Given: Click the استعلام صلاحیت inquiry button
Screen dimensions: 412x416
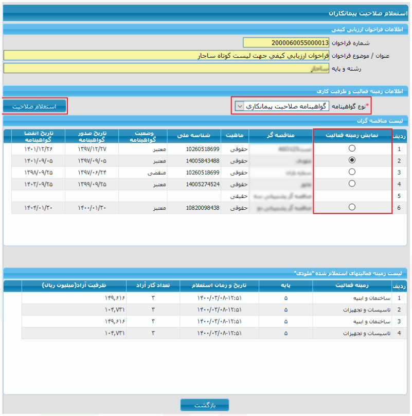Looking at the screenshot, I should tap(34, 106).
